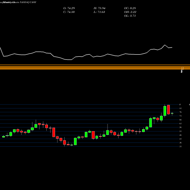Click the tall red candle near chart's right end
The image size is (190, 190).
(168, 109)
